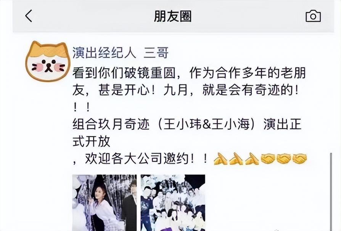This screenshot has height=231, width=341.
Task: Tap the middle handshake emoji
Action: [x=284, y=159]
